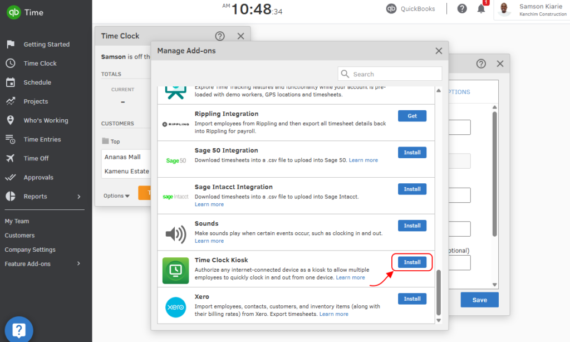This screenshot has height=342, width=570.
Task: Open Options dropdown in Time Clock window
Action: [x=116, y=196]
